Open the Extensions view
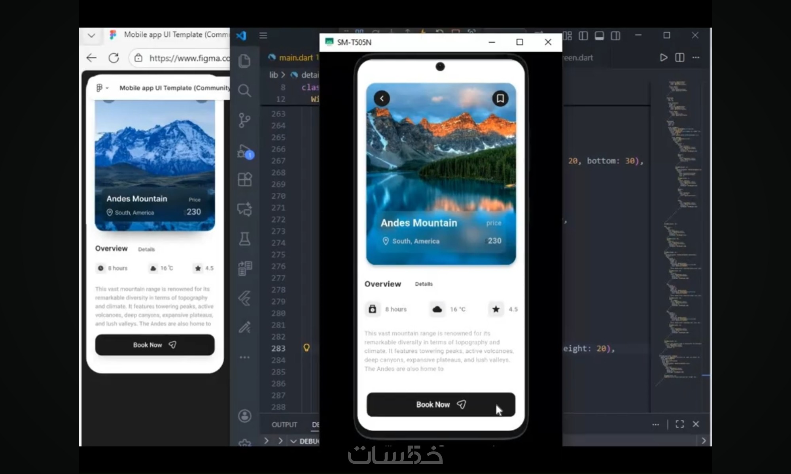Screen dimensions: 791x474 [x=244, y=180]
